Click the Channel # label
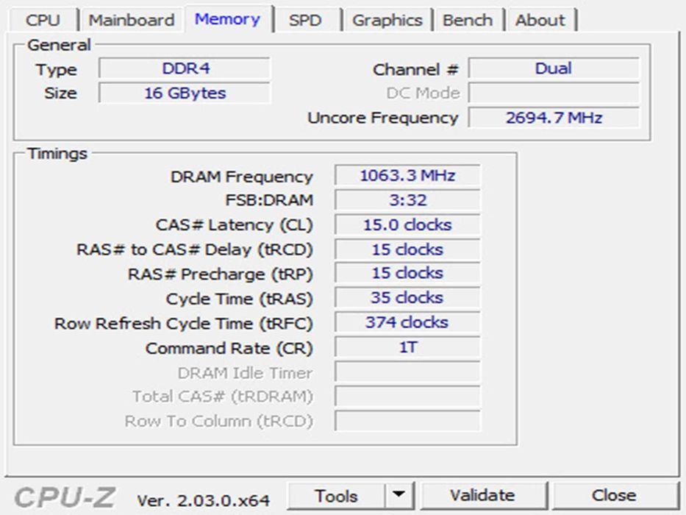 [x=415, y=70]
